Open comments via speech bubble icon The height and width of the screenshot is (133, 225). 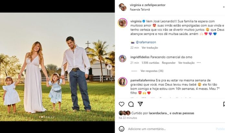[x=131, y=104]
